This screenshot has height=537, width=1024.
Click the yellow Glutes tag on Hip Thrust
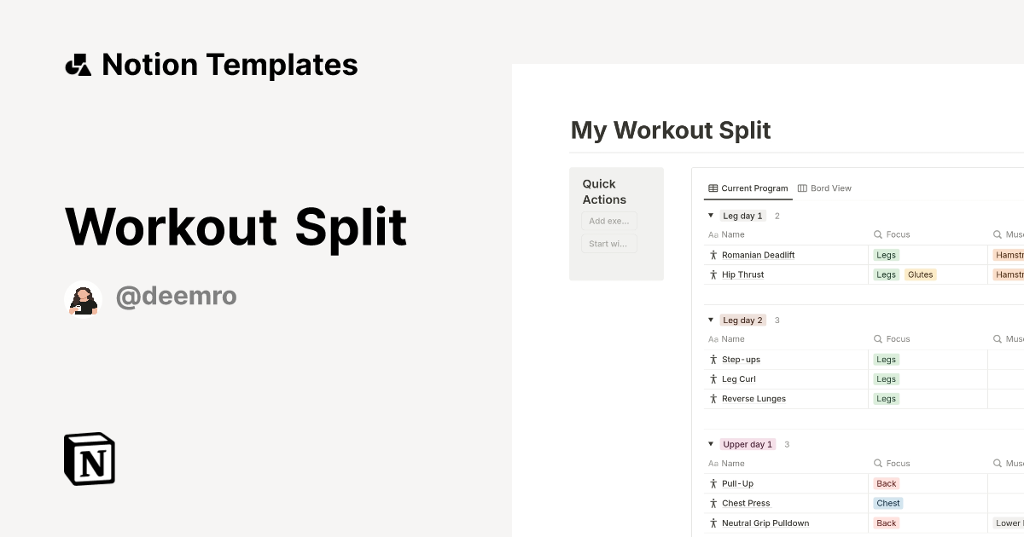921,274
